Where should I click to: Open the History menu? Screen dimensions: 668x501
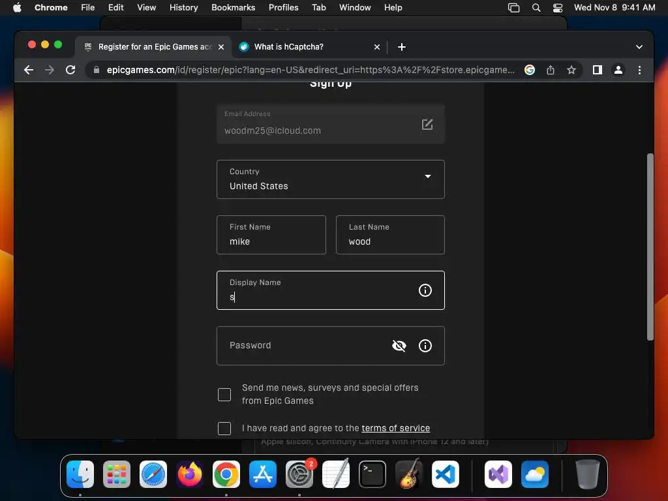(183, 8)
